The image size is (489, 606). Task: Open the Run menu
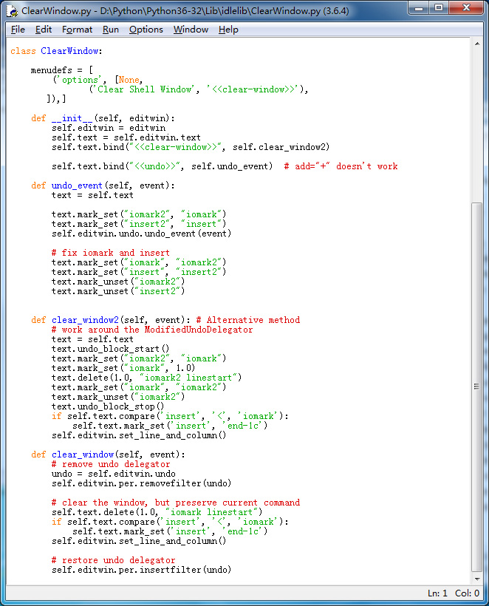click(111, 30)
